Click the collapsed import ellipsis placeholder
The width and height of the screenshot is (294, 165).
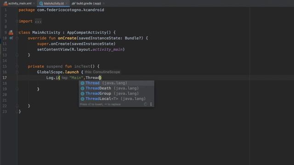(38, 22)
